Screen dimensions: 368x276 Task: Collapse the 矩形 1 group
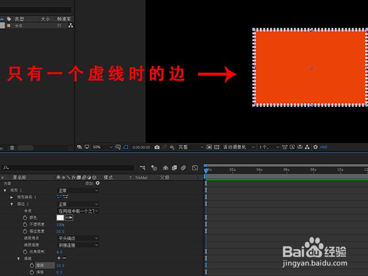pyautogui.click(x=5, y=190)
